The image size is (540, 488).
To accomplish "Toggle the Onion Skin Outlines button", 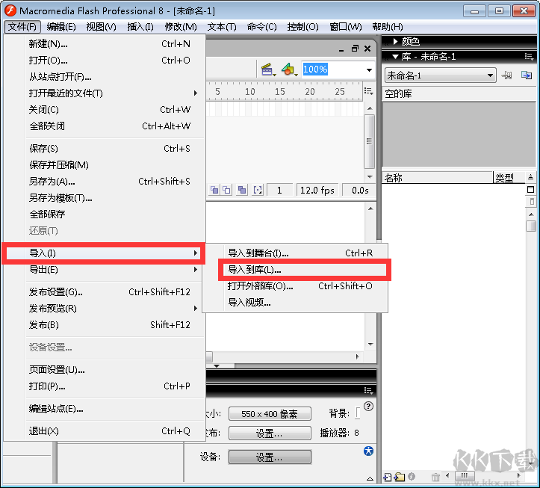I will tap(226, 191).
